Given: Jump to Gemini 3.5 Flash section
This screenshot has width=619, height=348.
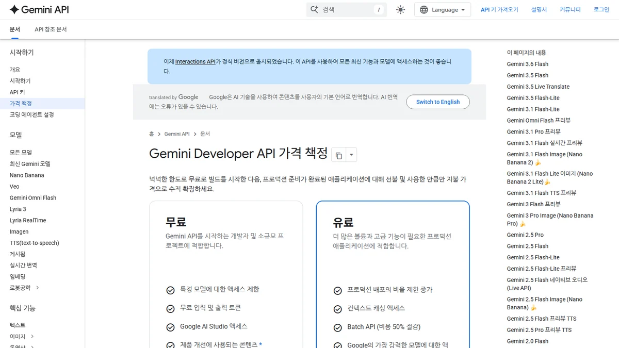Looking at the screenshot, I should tap(528, 76).
